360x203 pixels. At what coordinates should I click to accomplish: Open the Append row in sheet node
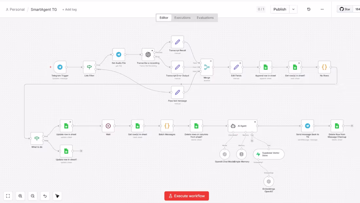click(266, 67)
